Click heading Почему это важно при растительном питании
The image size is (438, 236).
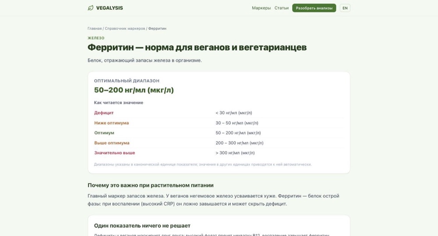151,185
